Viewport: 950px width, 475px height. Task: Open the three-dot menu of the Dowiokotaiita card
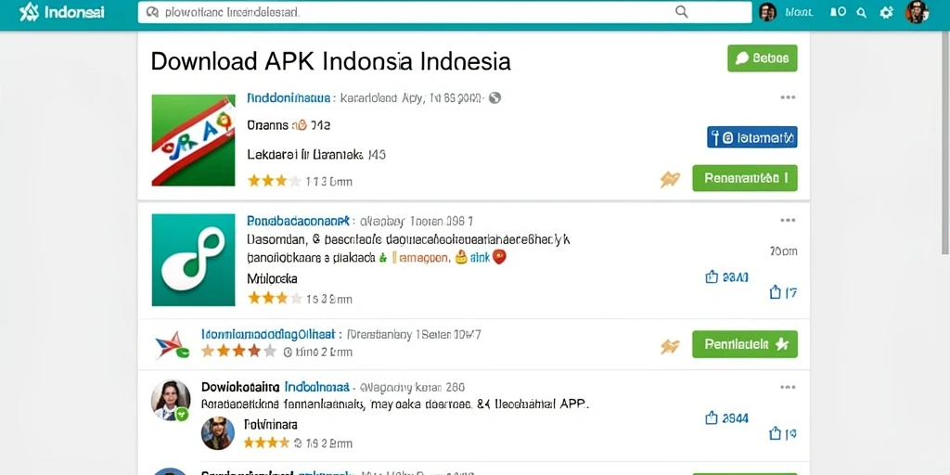[x=788, y=387]
